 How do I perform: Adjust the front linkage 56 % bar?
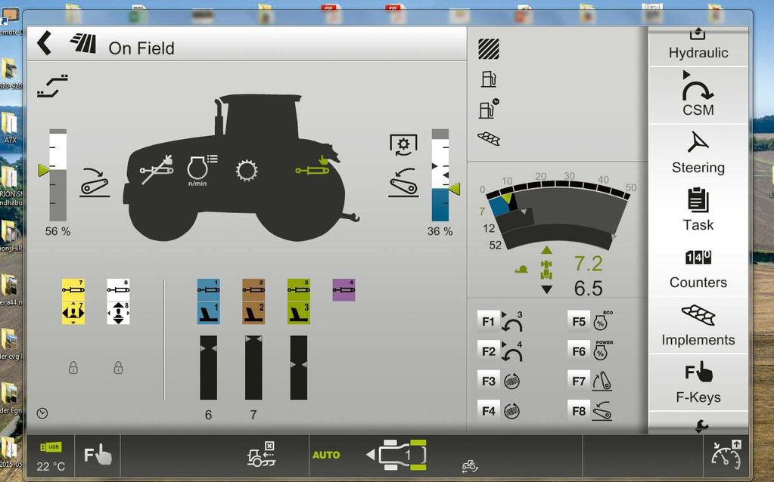[58, 175]
